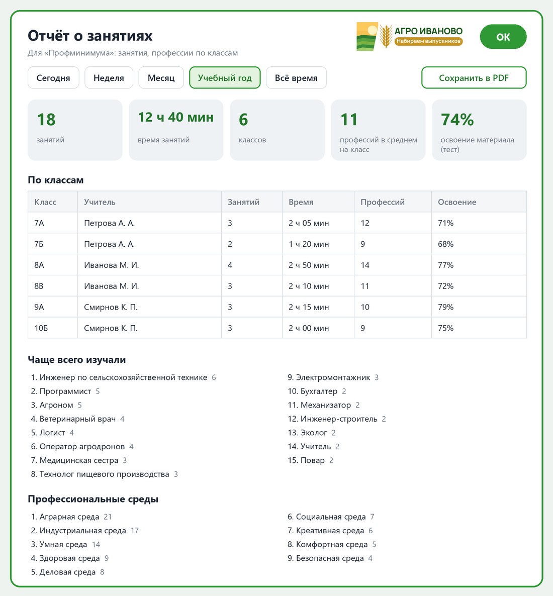Select the 8В class cell
Screen dimensions: 553x596
[53, 286]
